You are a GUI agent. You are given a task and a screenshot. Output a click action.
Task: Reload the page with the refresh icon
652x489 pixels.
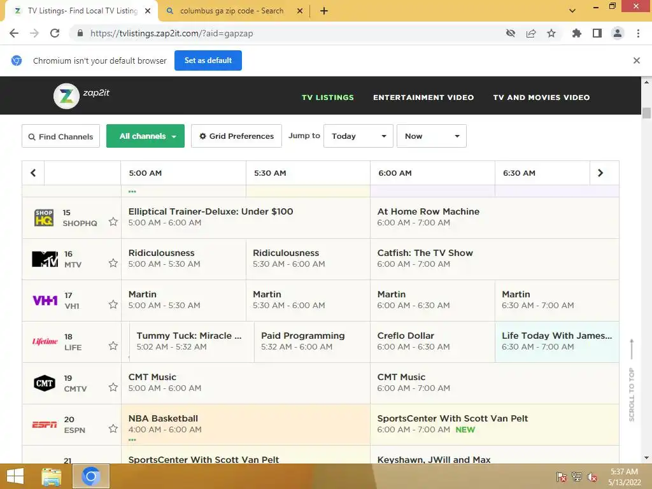[x=55, y=33]
